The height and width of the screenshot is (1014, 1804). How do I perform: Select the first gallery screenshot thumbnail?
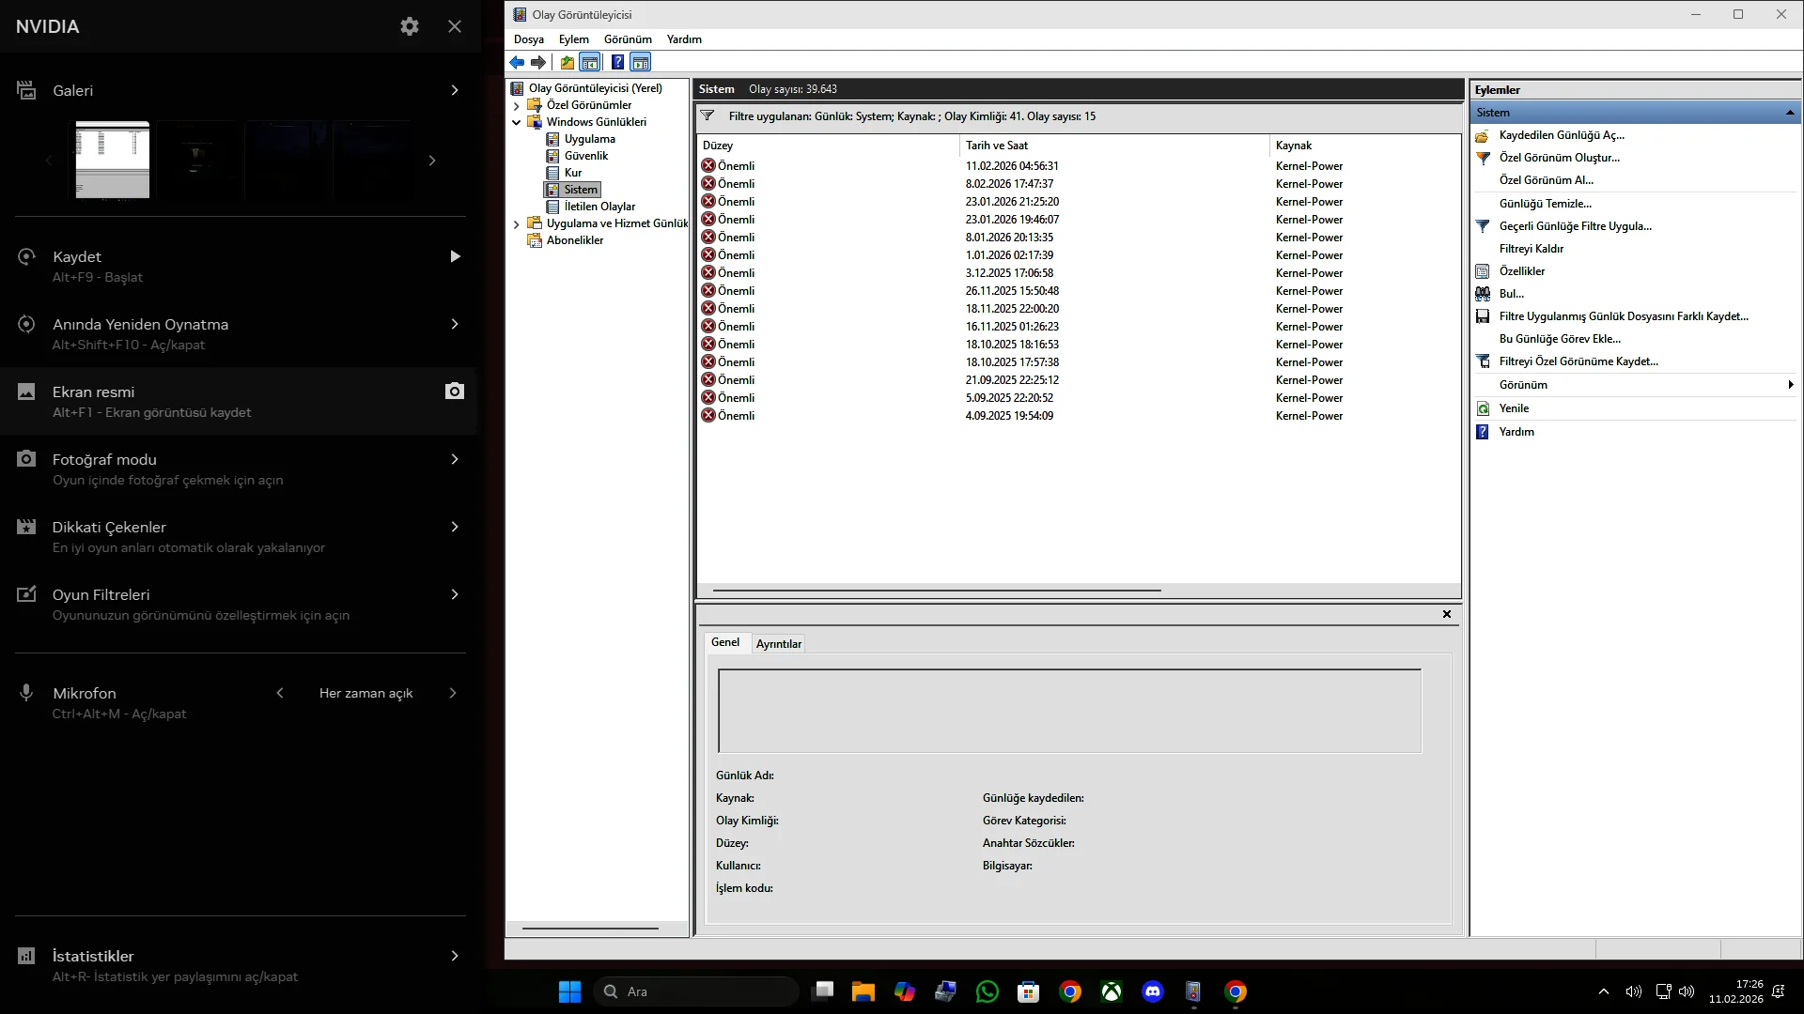tap(113, 160)
